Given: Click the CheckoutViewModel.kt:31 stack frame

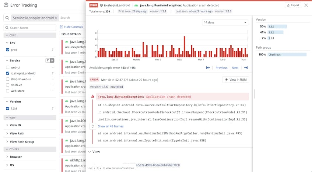Looking at the screenshot, I should (x=173, y=112).
